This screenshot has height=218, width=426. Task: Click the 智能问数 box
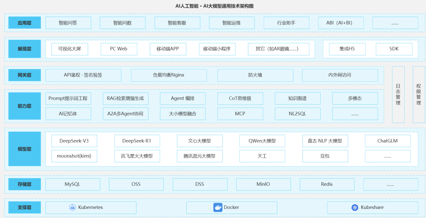123,23
